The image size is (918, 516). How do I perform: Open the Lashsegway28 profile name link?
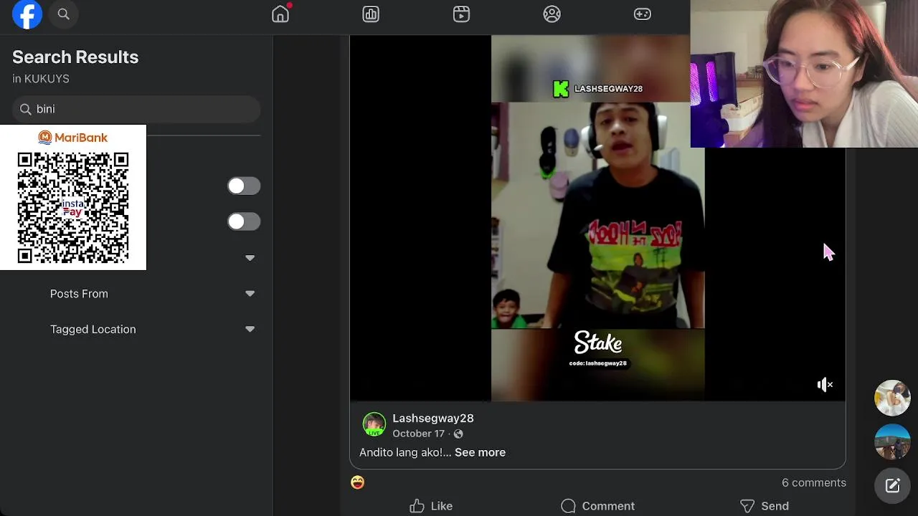[433, 418]
